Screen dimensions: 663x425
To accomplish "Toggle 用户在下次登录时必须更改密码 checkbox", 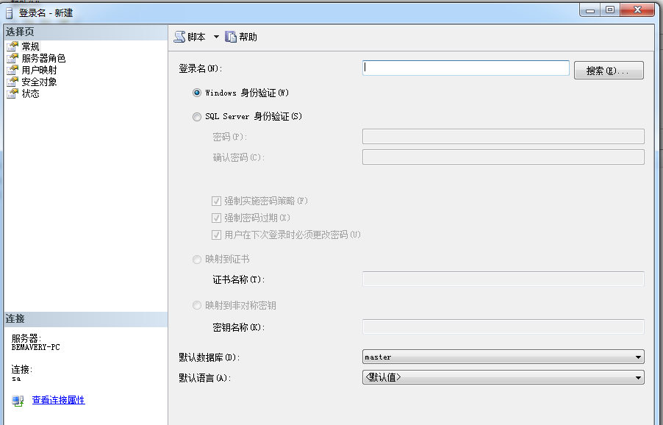I will [x=216, y=235].
